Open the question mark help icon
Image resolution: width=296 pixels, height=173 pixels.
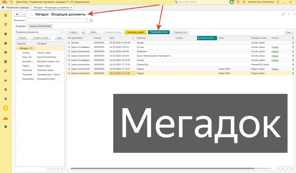pos(6,127)
